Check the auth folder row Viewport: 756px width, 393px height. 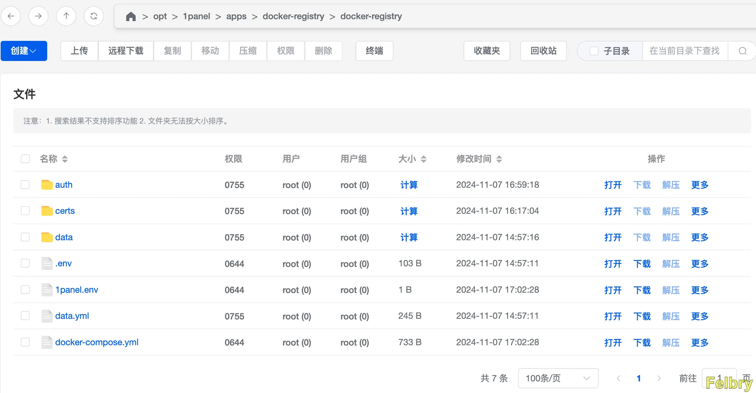pyautogui.click(x=25, y=185)
